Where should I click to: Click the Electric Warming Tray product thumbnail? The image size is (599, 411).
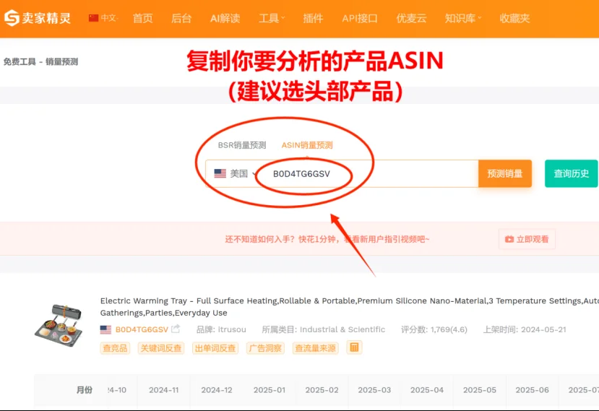(59, 325)
